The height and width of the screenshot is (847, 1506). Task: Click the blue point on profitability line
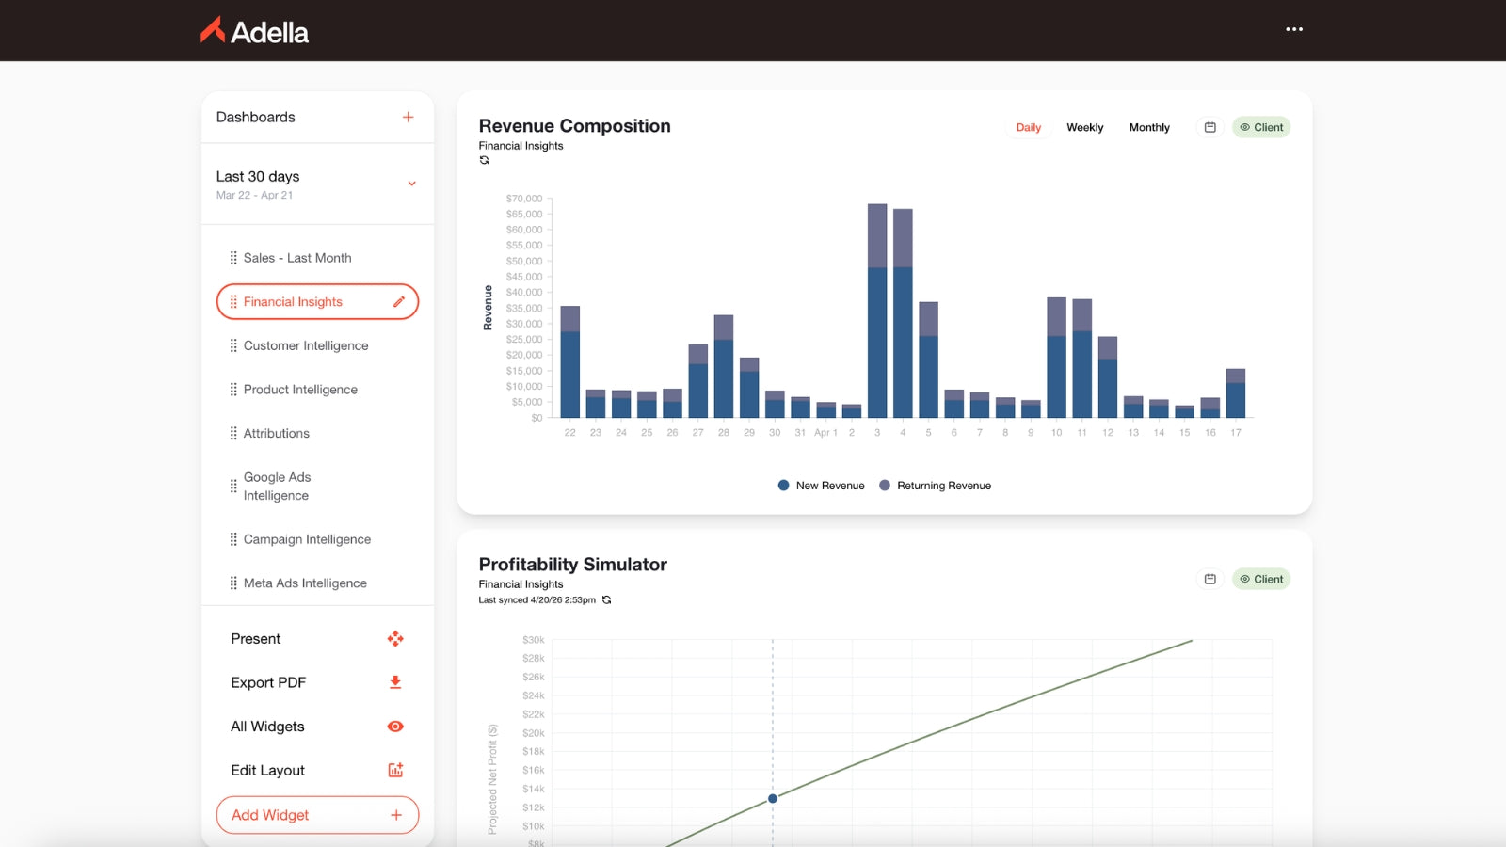click(773, 798)
